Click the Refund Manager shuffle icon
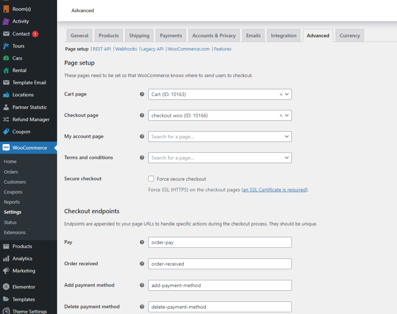The height and width of the screenshot is (314, 397). (6, 119)
